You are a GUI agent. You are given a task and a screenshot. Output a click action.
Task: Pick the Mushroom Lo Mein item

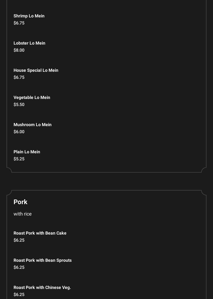[x=33, y=125]
